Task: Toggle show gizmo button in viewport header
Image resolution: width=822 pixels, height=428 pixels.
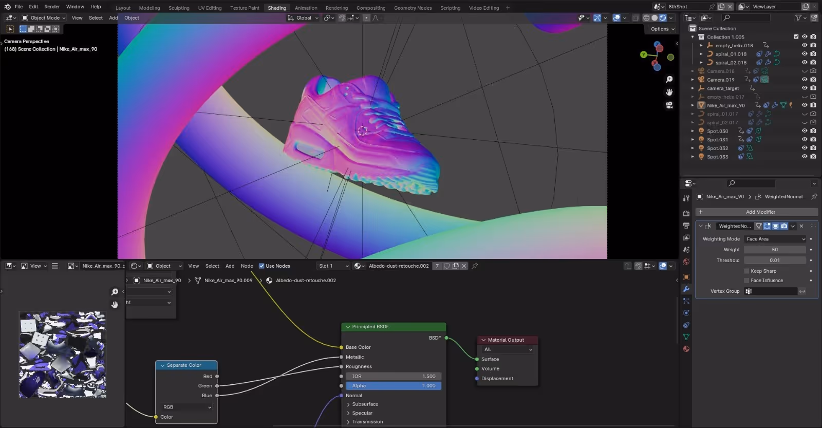Action: coord(597,18)
